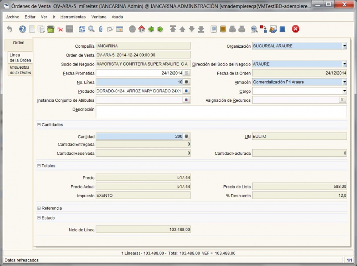The width and height of the screenshot is (357, 266).
Task: Click the red X delete selection icon
Action: 60,29
